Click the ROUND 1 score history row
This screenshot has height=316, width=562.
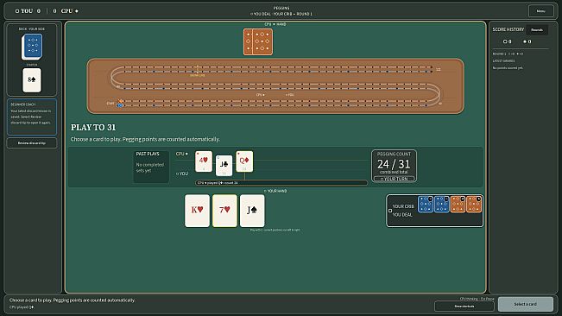508,54
